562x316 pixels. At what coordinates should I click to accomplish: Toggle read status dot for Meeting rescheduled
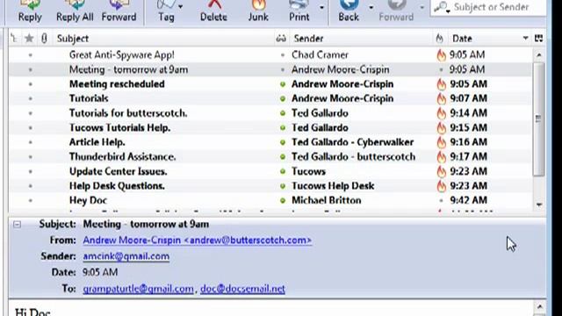pos(283,84)
